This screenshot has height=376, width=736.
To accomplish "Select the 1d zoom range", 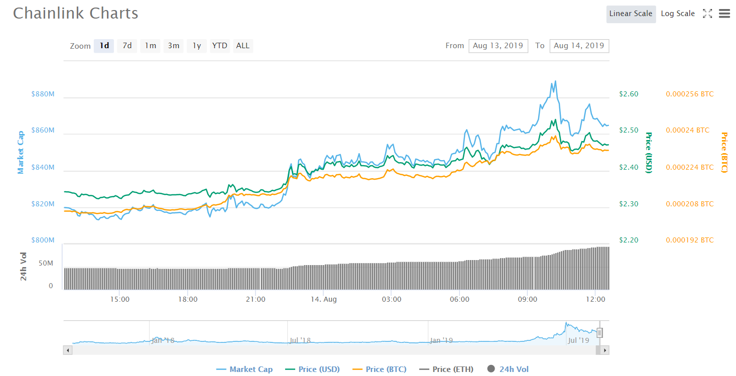I will coord(104,46).
